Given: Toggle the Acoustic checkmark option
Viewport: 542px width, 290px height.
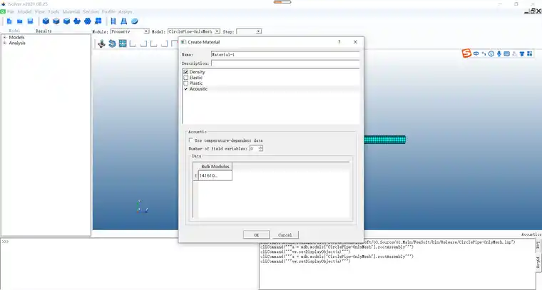Looking at the screenshot, I should click(x=186, y=89).
